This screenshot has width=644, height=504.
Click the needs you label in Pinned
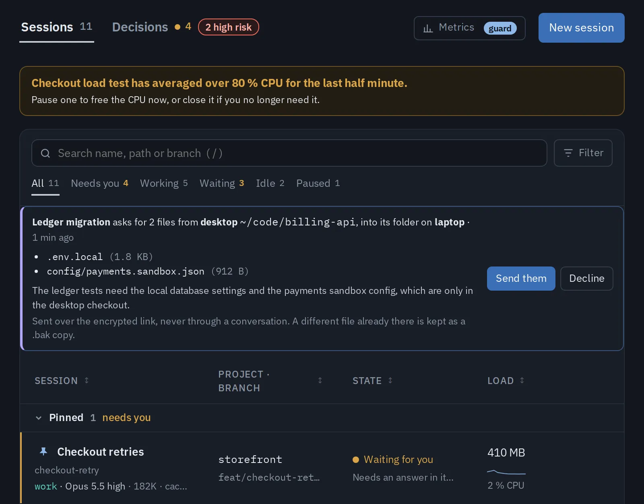pos(126,418)
